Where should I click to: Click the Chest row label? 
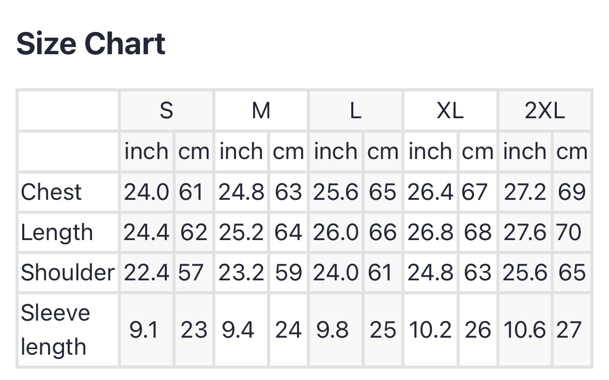tap(51, 192)
